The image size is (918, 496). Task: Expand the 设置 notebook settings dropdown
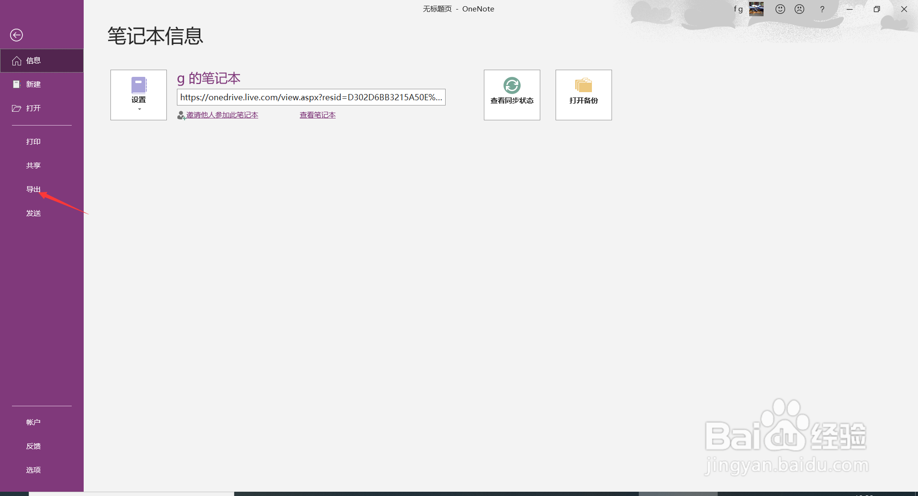(x=139, y=95)
